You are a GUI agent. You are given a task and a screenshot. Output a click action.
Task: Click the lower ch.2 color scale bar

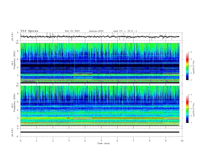click(x=187, y=109)
